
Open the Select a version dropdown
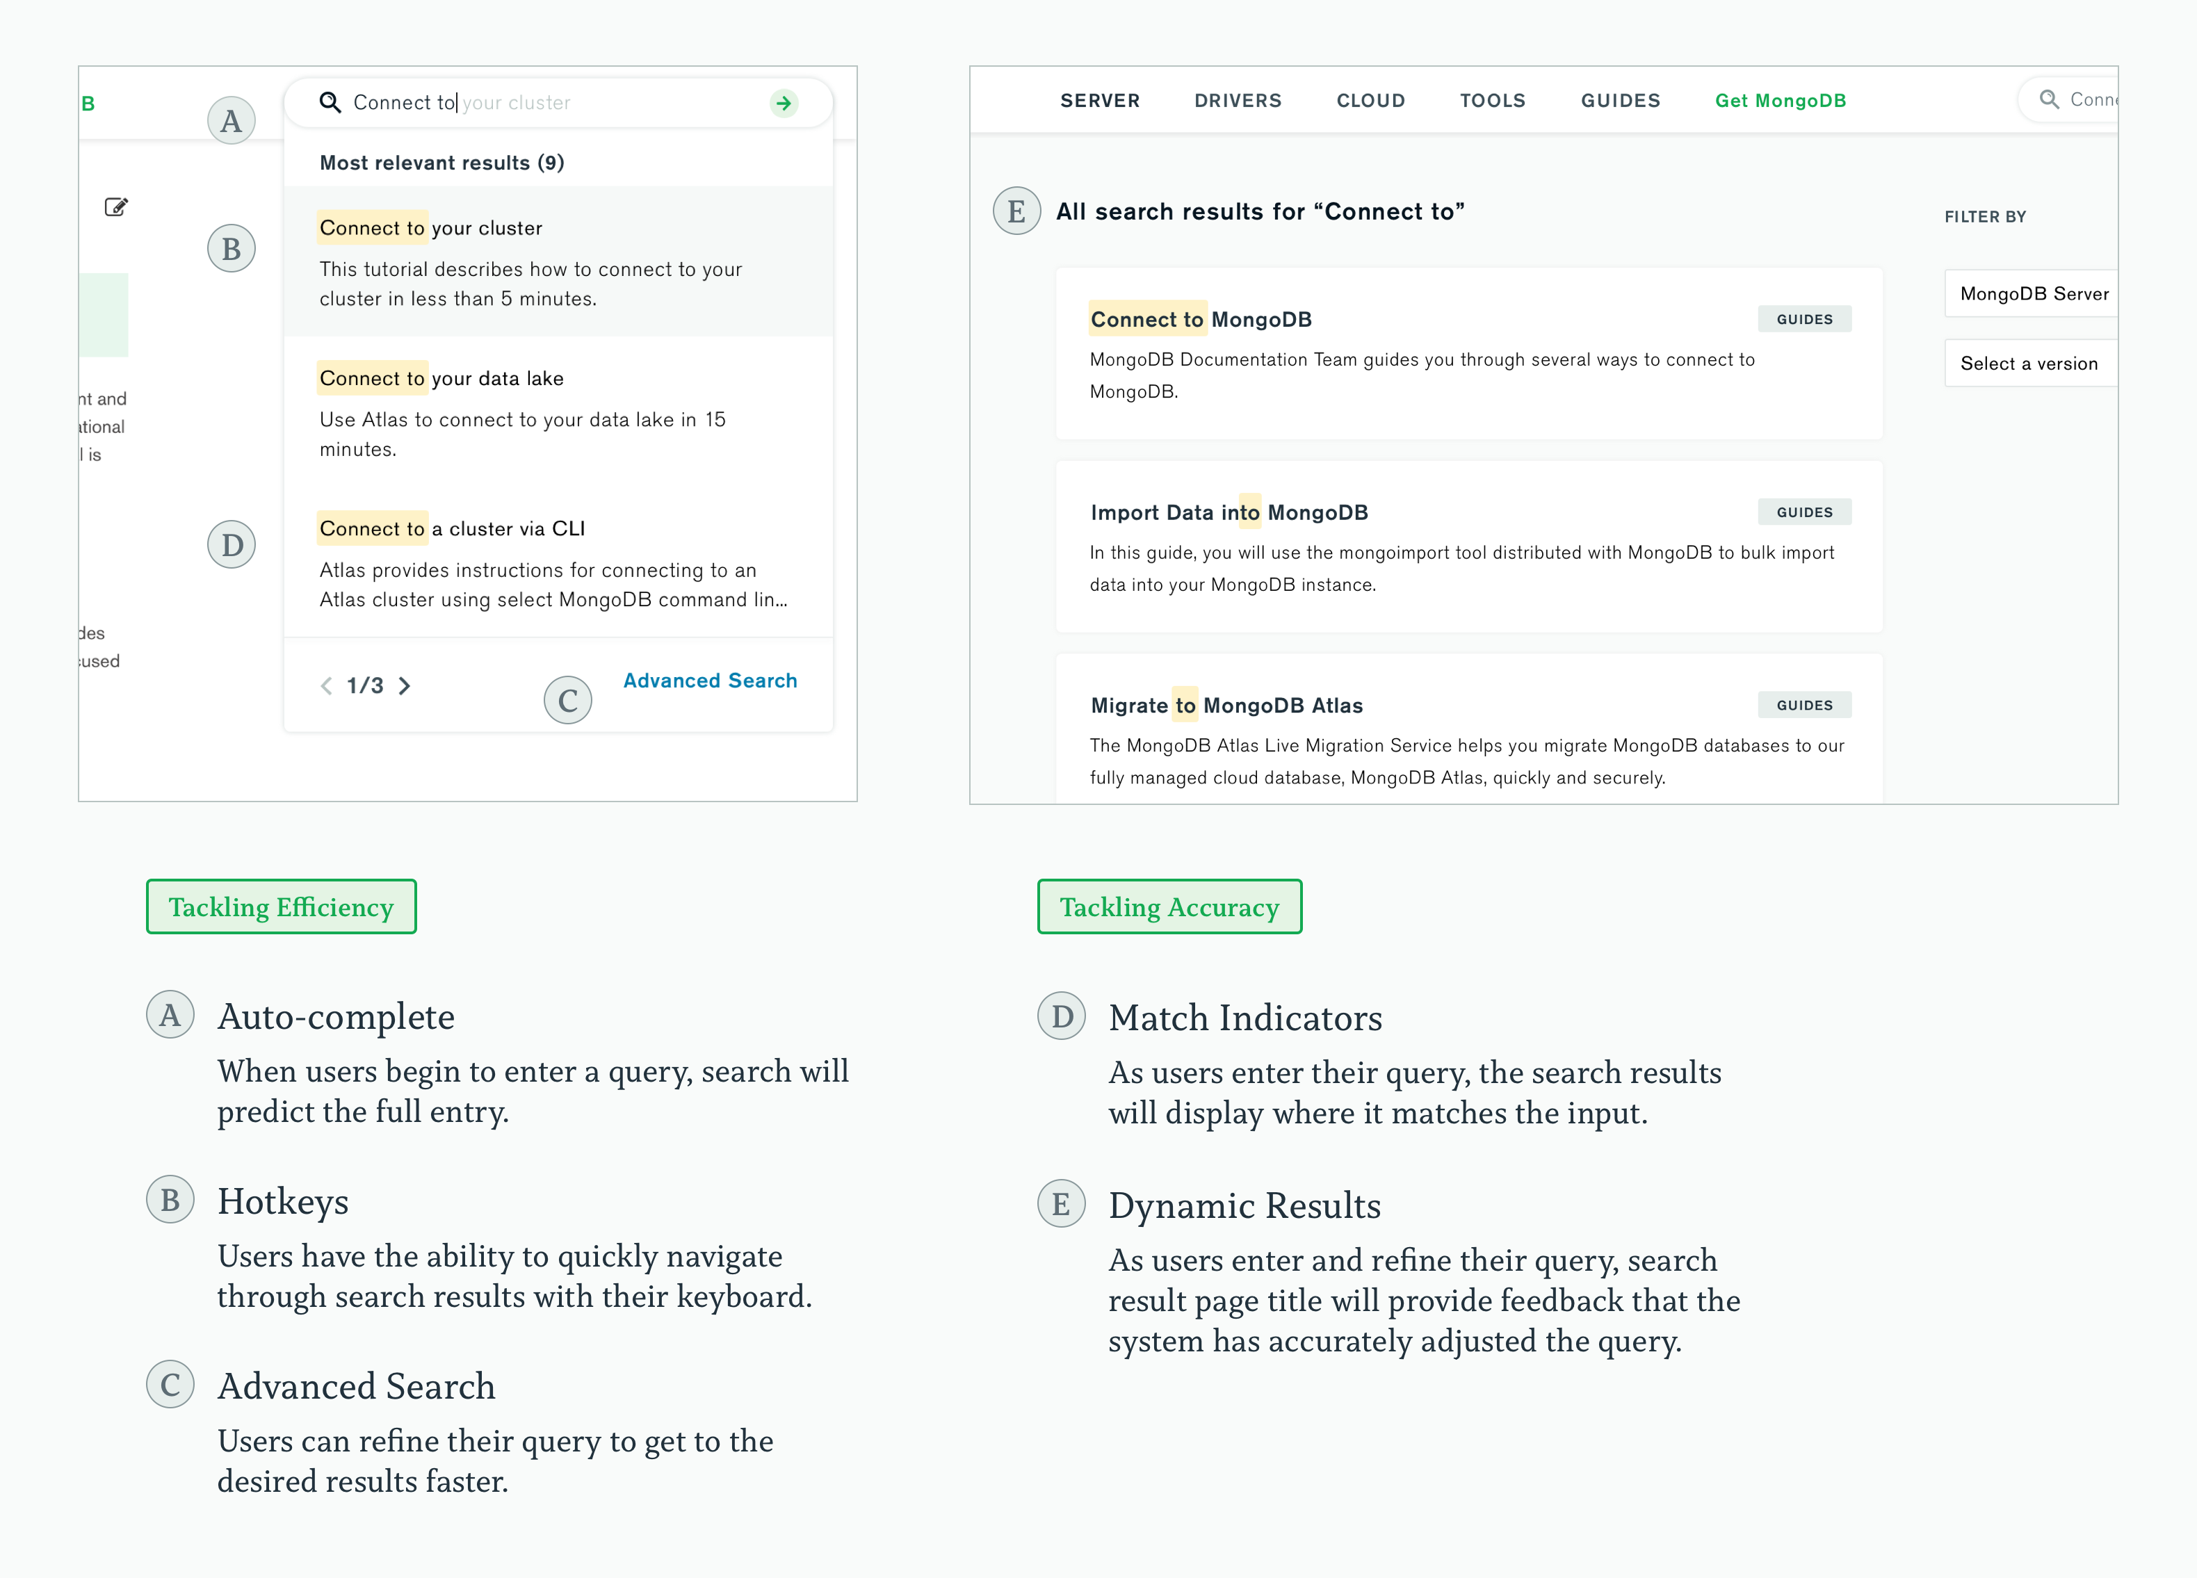click(2030, 364)
